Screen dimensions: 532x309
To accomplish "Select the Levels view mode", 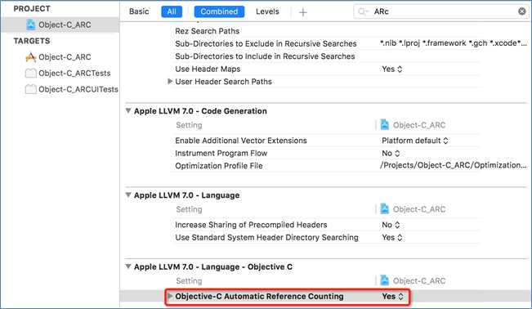I will 267,11.
